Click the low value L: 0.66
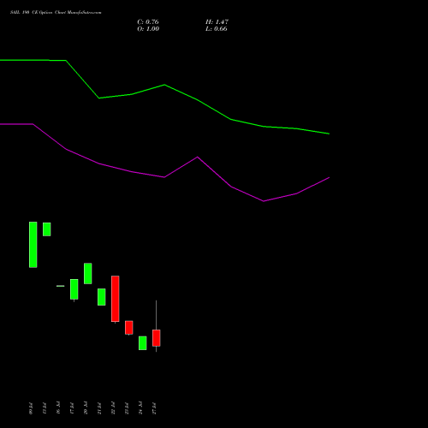This screenshot has width=428, height=428. (217, 29)
